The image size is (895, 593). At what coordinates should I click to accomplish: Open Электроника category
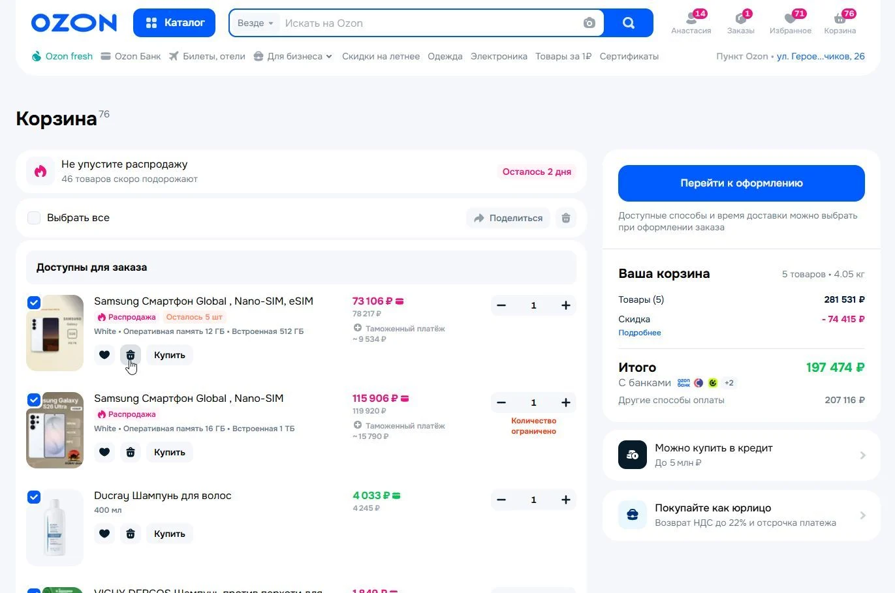[x=499, y=56]
